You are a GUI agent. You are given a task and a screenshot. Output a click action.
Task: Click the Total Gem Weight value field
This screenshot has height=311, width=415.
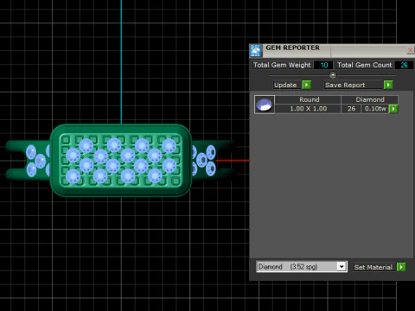(323, 65)
